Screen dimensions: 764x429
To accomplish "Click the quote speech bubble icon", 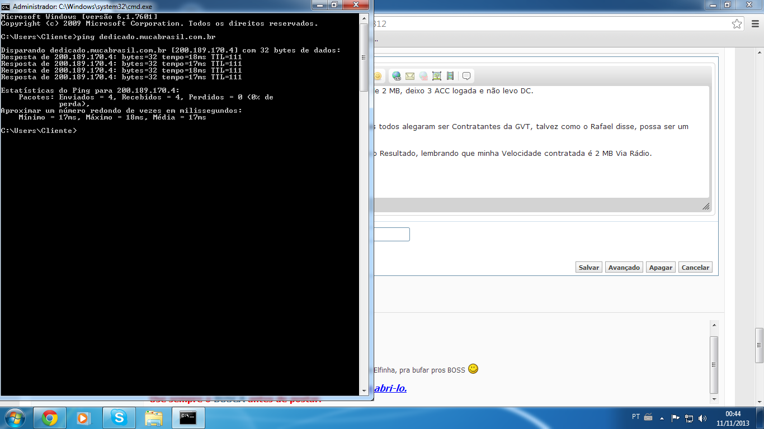I will pyautogui.click(x=466, y=76).
